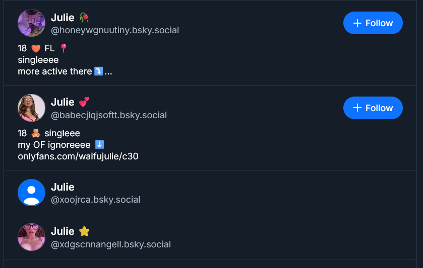423x268 pixels.
Task: Open profile photo of @honeywgnuutiny
Action: [31, 23]
